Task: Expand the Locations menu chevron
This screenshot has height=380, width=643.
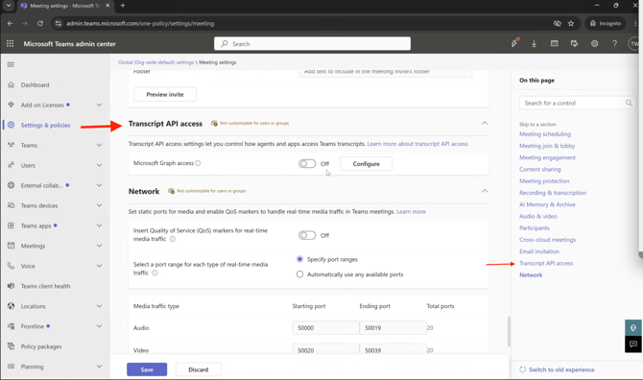Action: click(x=99, y=306)
